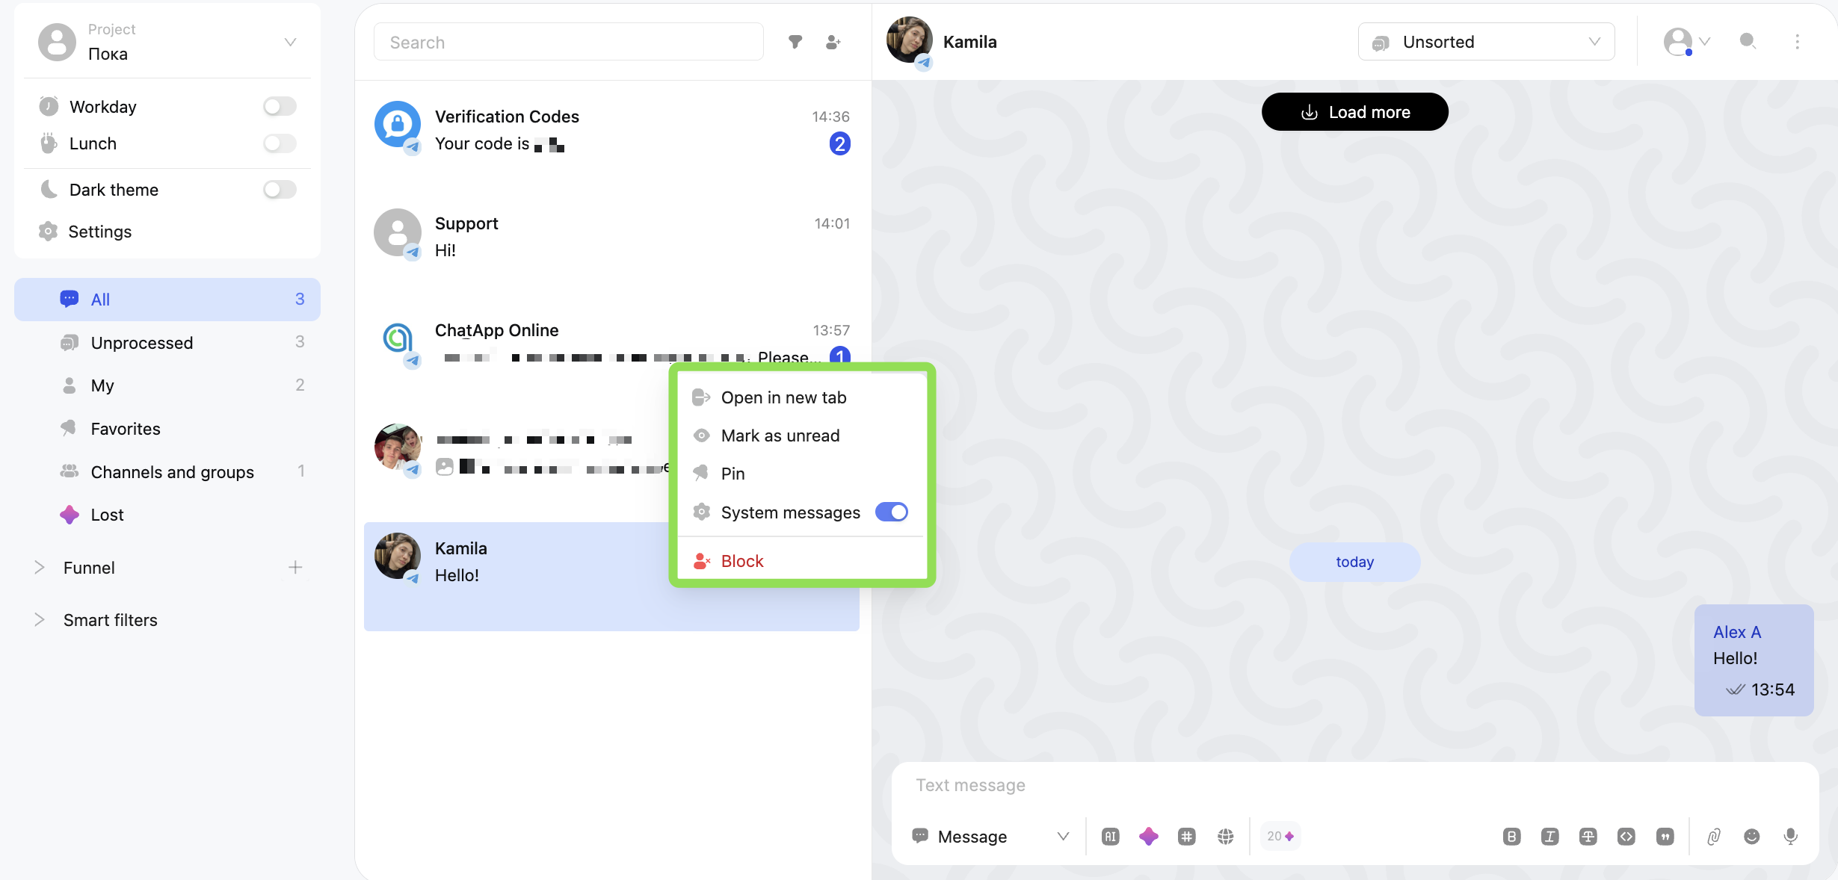Click the AI assistant icon in composer
The height and width of the screenshot is (880, 1838).
(1111, 837)
